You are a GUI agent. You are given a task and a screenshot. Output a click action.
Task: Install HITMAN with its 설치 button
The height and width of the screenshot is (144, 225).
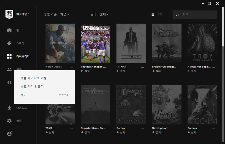click(121, 71)
